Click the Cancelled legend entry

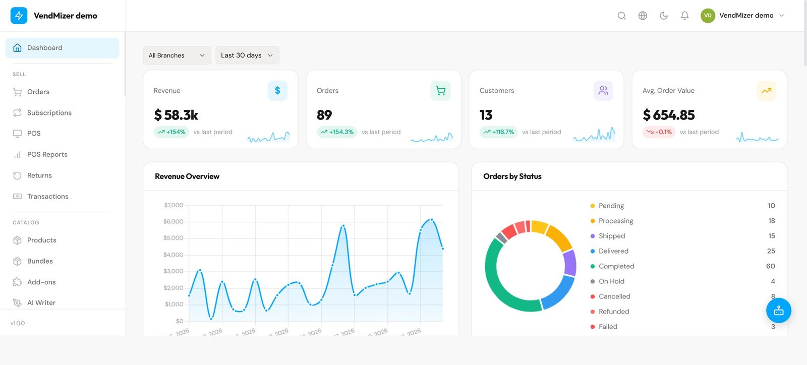[x=682, y=296]
